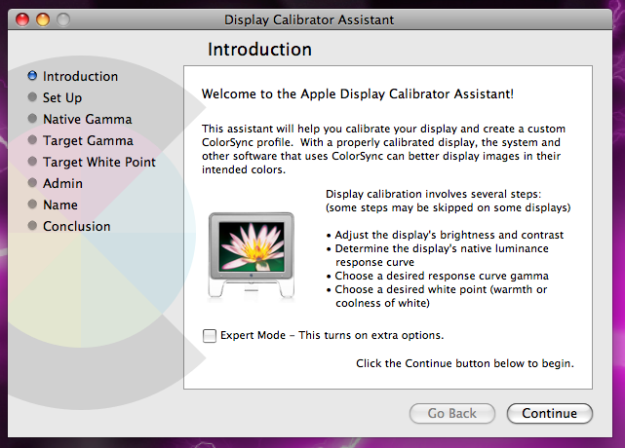Click the 'This turns on extra options' label
Screen dimensions: 625x448
371,335
